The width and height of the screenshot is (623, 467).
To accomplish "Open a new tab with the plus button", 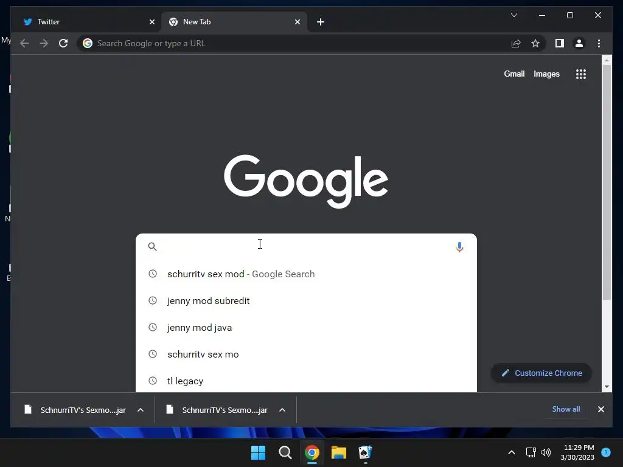I will (321, 22).
